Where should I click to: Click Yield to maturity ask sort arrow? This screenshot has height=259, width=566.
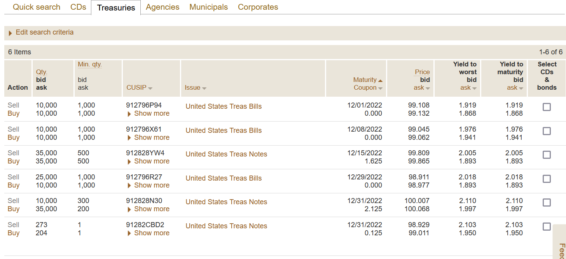[x=521, y=88]
